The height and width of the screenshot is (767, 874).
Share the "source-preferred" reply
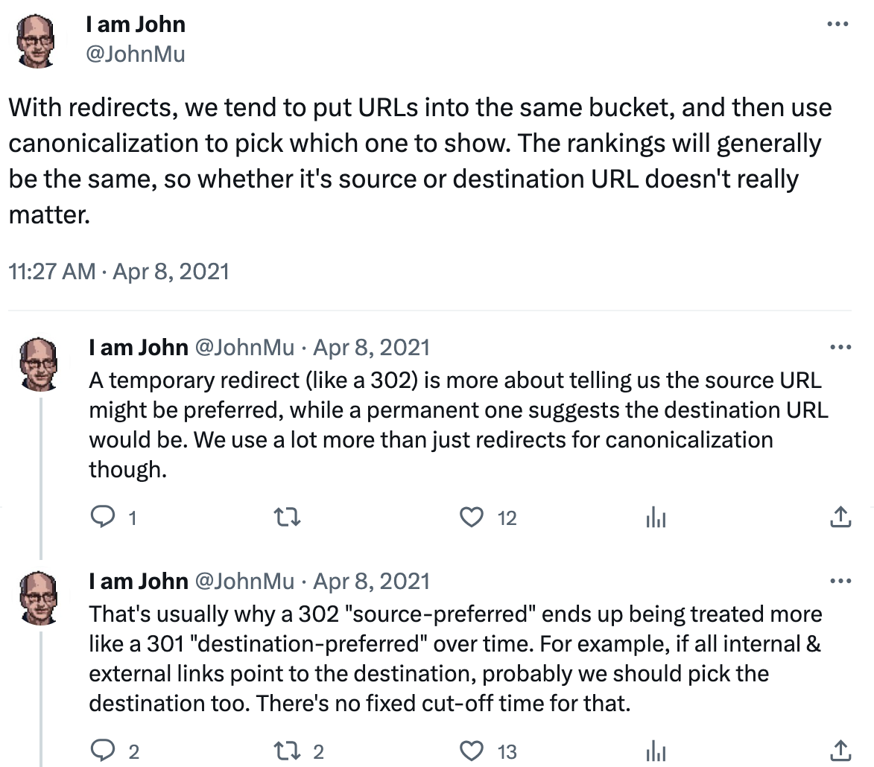[840, 751]
